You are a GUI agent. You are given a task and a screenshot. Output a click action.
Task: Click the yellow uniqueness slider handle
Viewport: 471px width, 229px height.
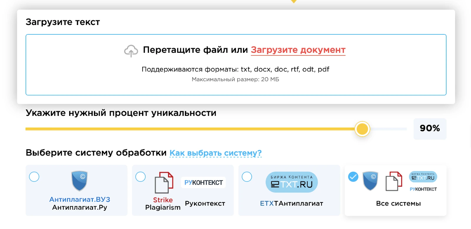[x=362, y=129]
